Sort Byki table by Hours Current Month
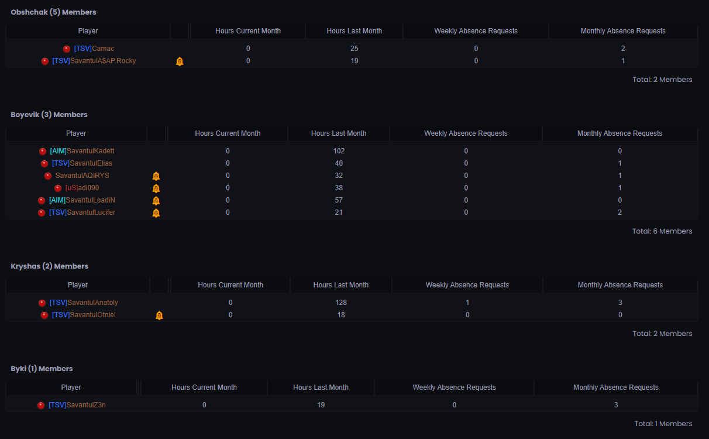 pos(204,387)
